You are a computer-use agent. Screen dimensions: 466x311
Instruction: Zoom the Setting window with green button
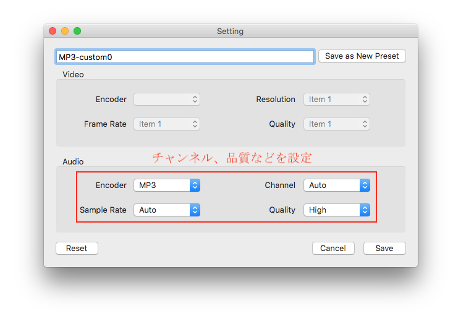click(77, 31)
